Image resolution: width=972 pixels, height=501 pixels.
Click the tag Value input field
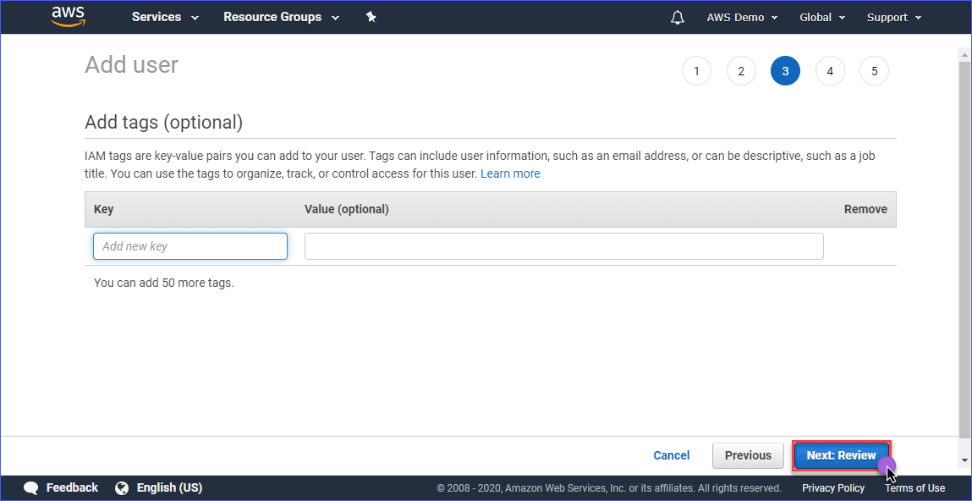coord(564,246)
